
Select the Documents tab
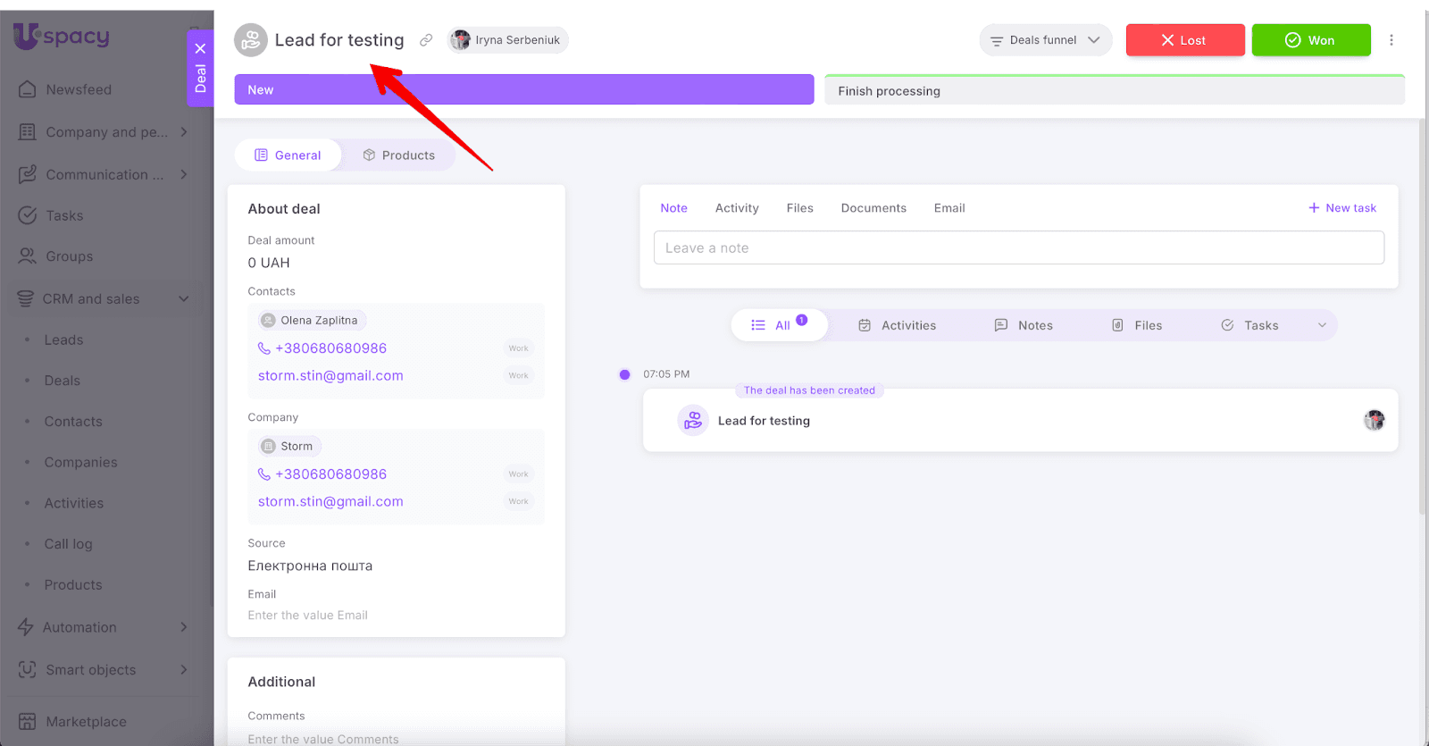click(x=873, y=208)
